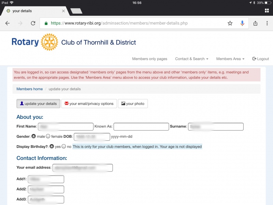The height and width of the screenshot is (205, 273).
Task: Go back with the browser back arrow
Action: click(7, 23)
